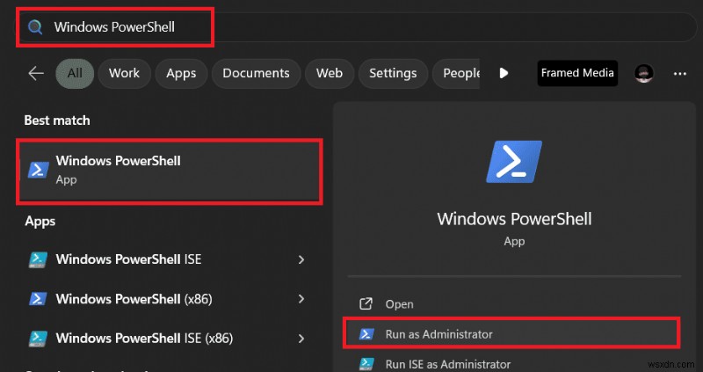Click the Windows PowerShell ISE (x86) icon
703x372 pixels.
point(38,339)
